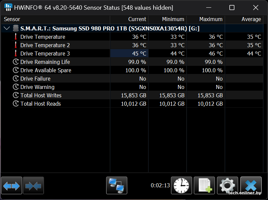Select the Total Host Writes label
The image size is (268, 200).
41,95
